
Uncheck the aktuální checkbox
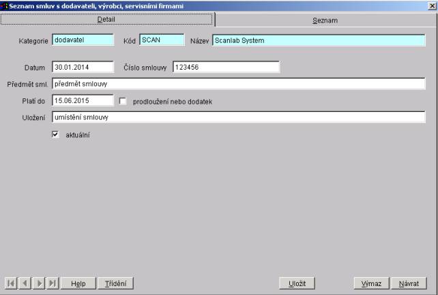tap(55, 135)
